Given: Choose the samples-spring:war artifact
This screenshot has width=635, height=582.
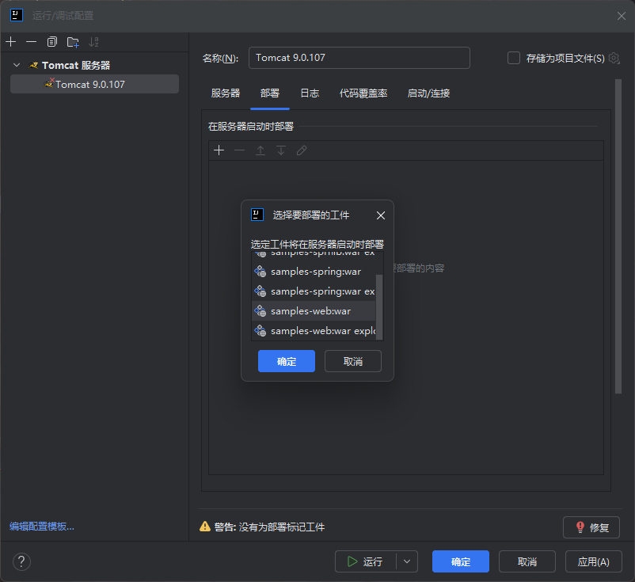Looking at the screenshot, I should [x=314, y=272].
